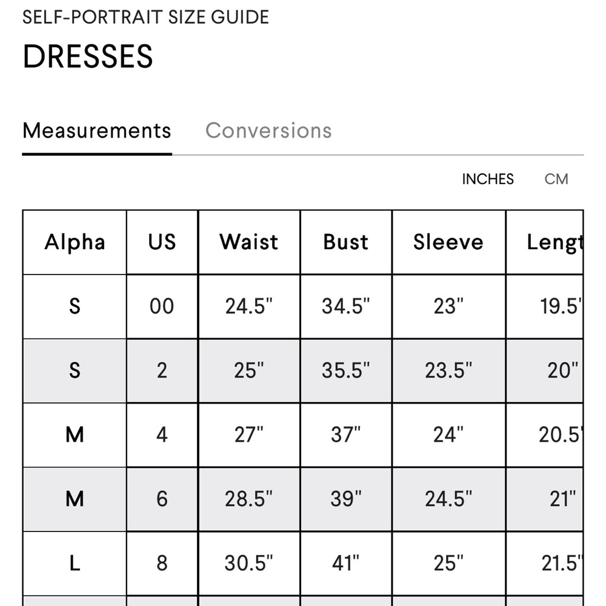Switch to the Conversions tab

click(x=268, y=130)
